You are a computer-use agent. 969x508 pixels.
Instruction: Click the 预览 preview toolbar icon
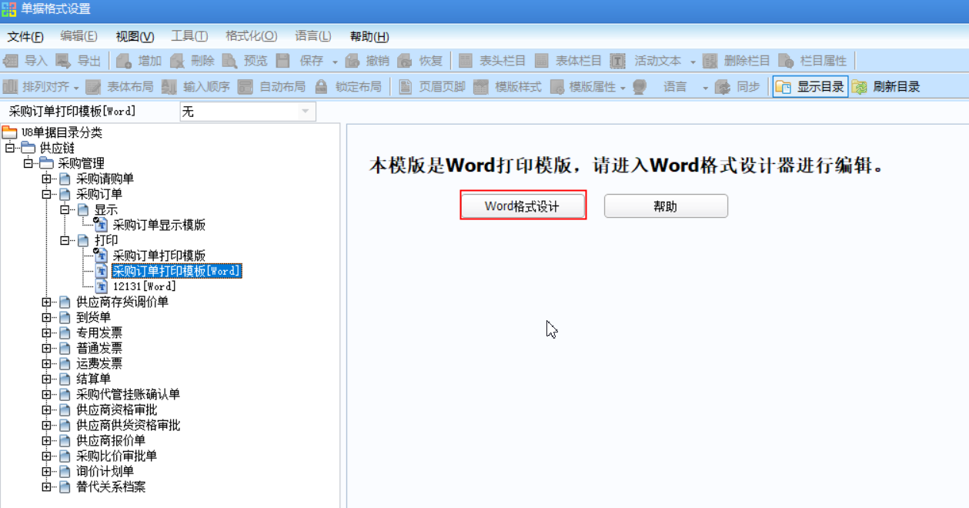[229, 61]
